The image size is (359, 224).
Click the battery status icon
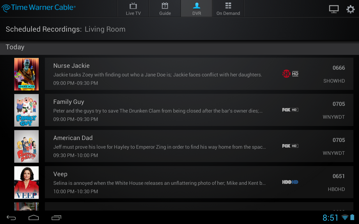click(x=352, y=217)
